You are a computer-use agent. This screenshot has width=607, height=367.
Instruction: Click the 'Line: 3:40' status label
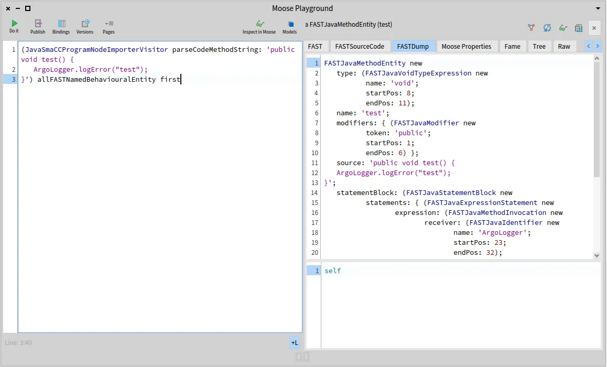click(x=18, y=342)
